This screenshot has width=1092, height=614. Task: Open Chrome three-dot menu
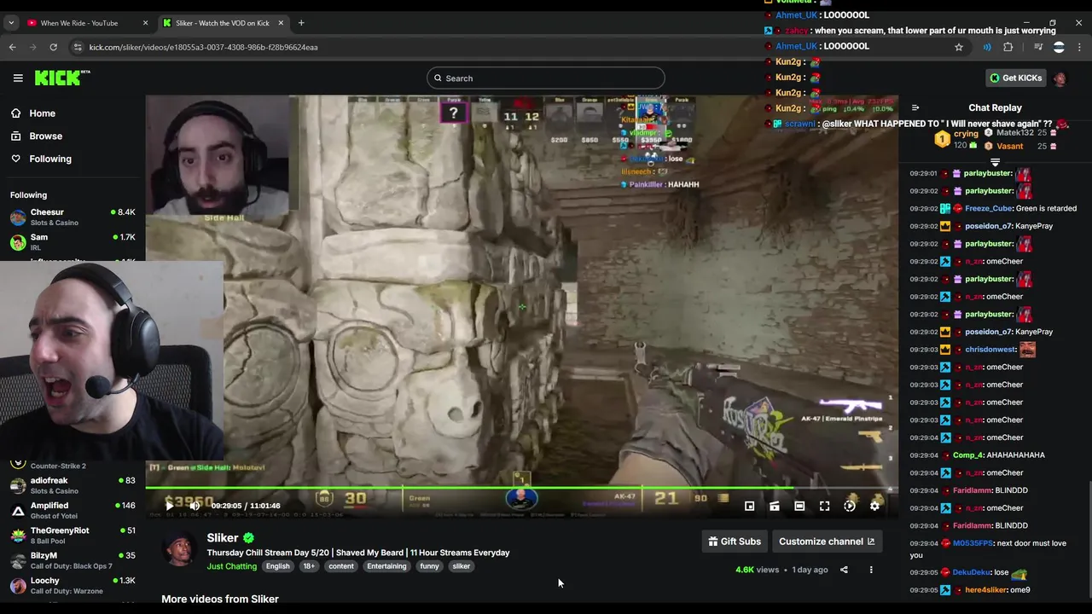(x=1079, y=47)
